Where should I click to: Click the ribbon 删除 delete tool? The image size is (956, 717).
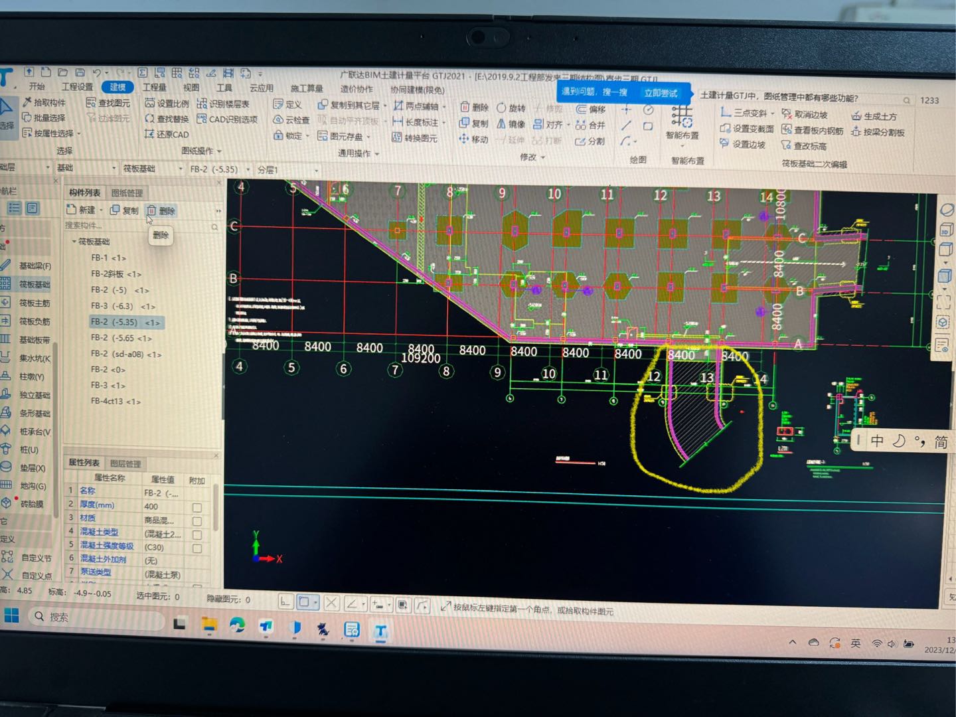475,108
